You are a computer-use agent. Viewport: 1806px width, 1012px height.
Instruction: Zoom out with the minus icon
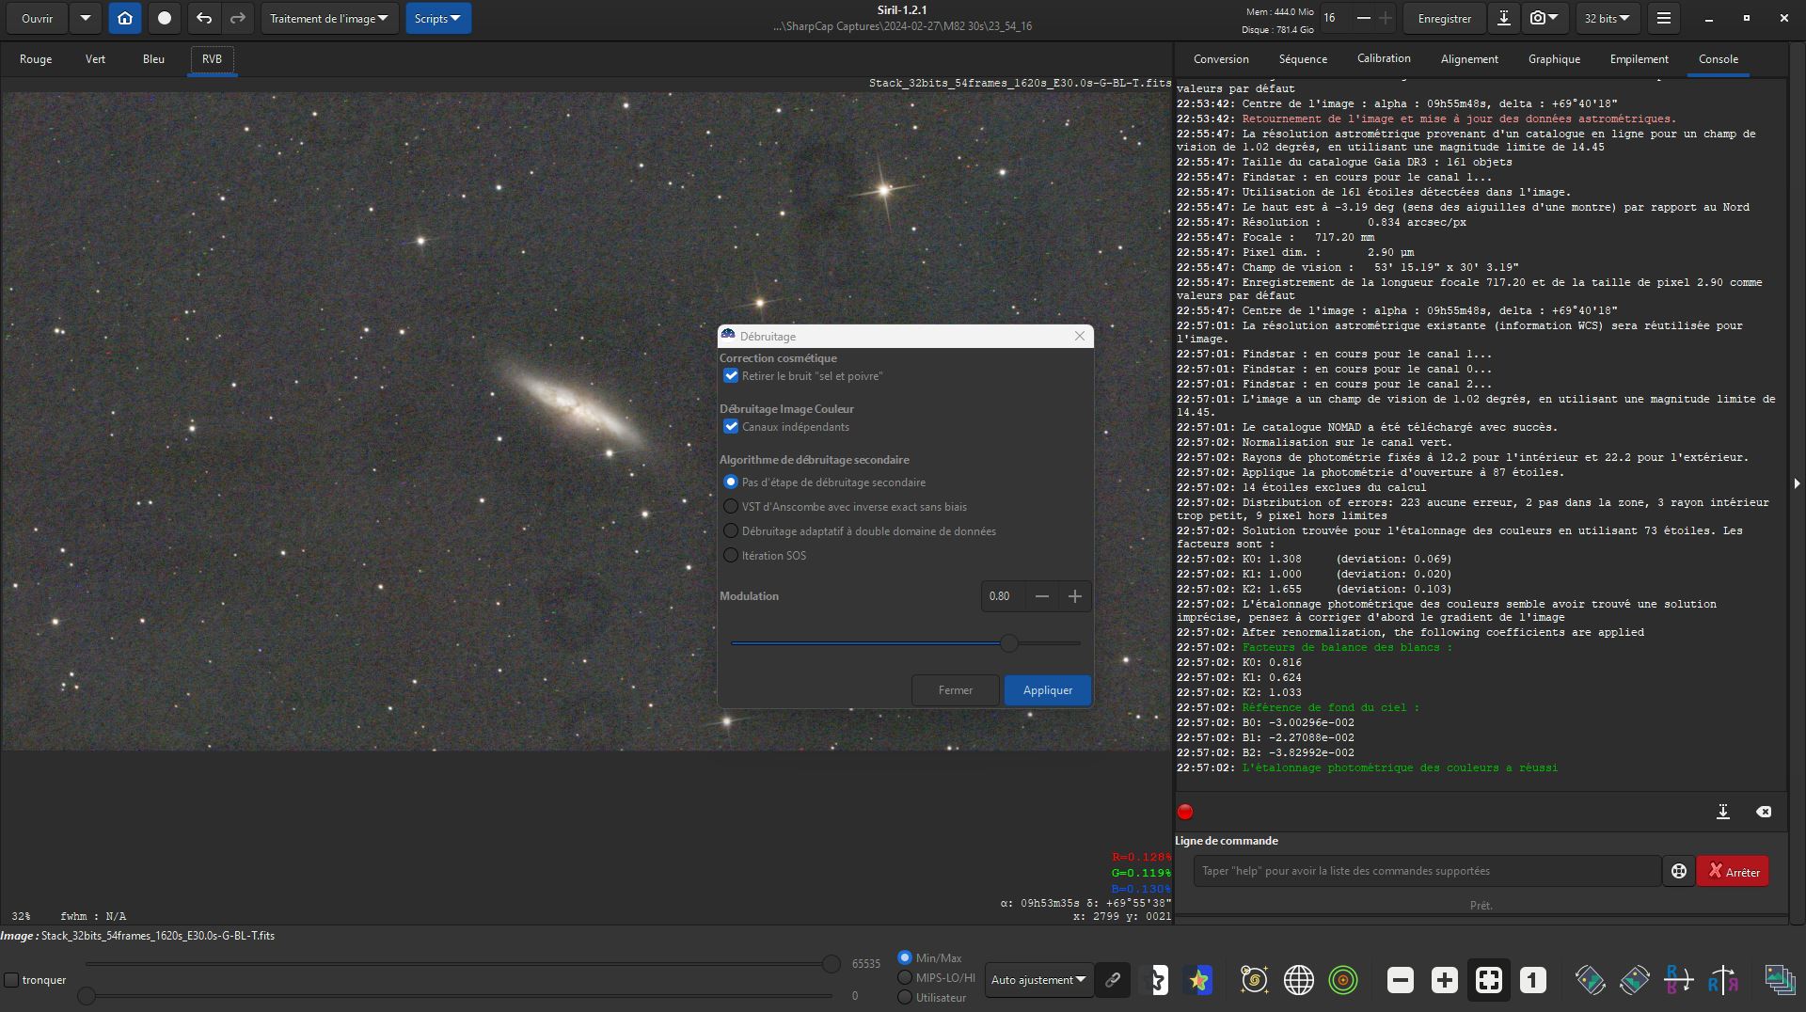click(x=1400, y=980)
